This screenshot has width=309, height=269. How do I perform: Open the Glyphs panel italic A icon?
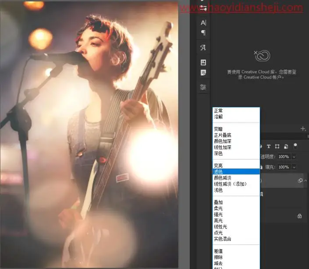click(203, 47)
